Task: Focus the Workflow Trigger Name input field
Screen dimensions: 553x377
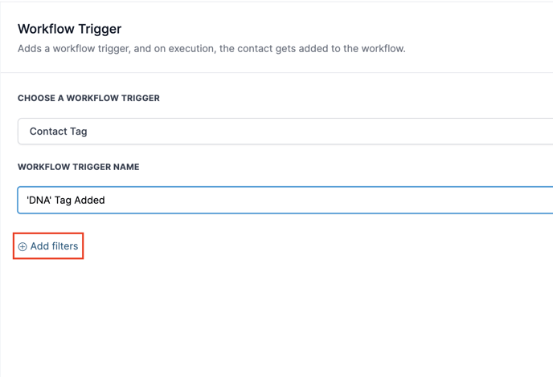Action: point(285,201)
